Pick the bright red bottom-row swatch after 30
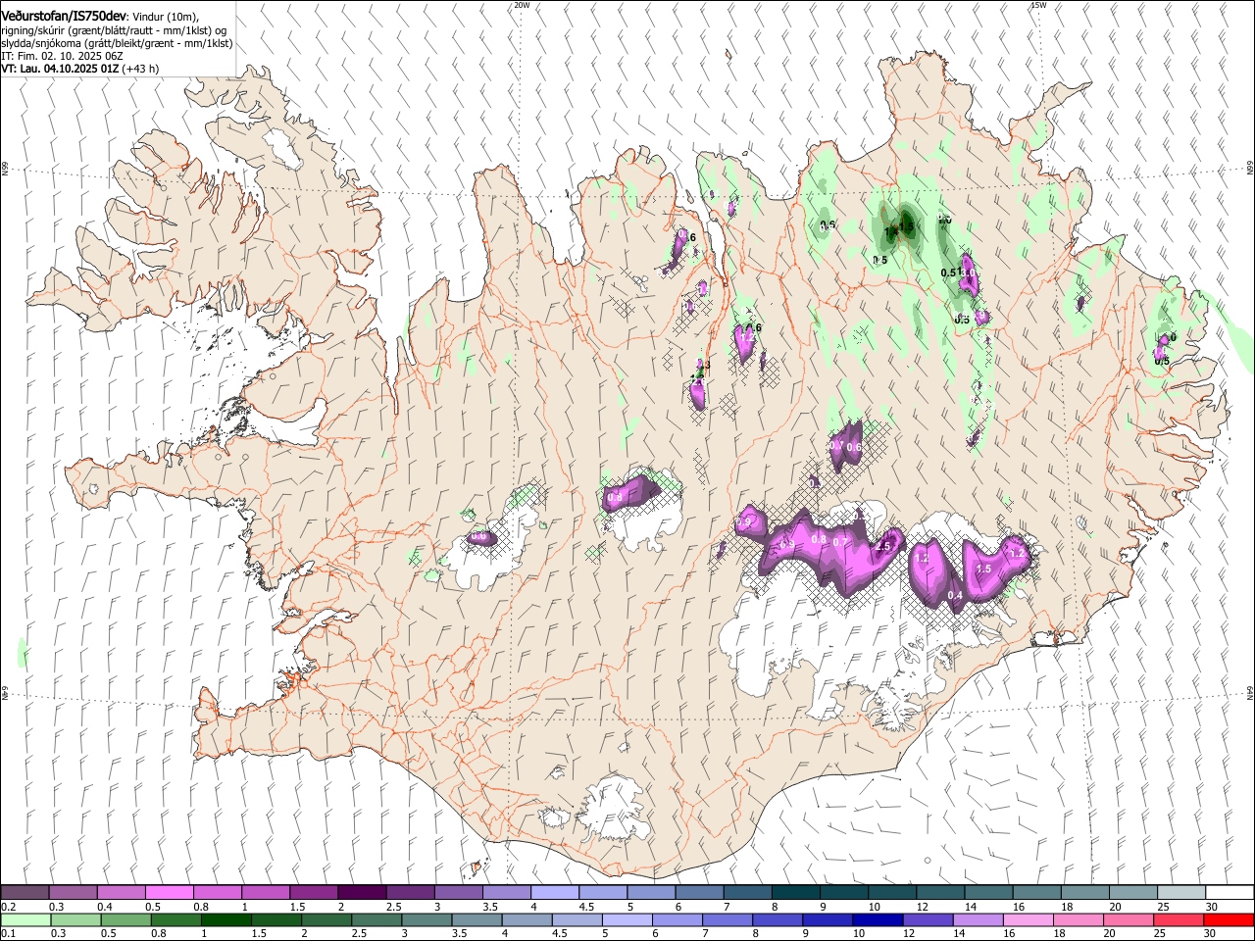Screen dimensions: 1255x941 1229,920
